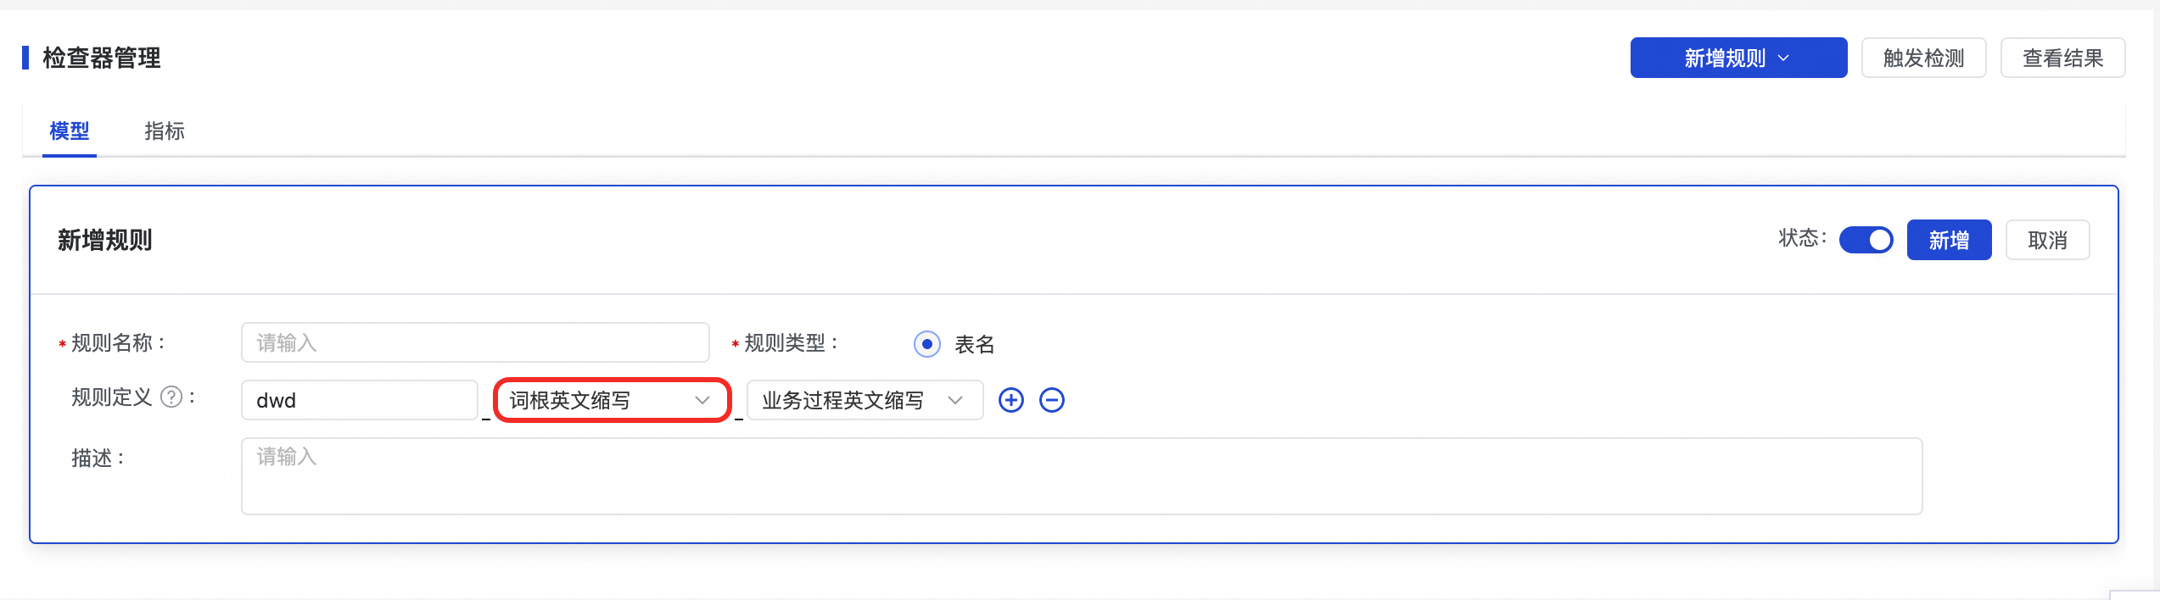Toggle the 状态 switch off
Viewport: 2160px width, 600px height.
[1866, 240]
